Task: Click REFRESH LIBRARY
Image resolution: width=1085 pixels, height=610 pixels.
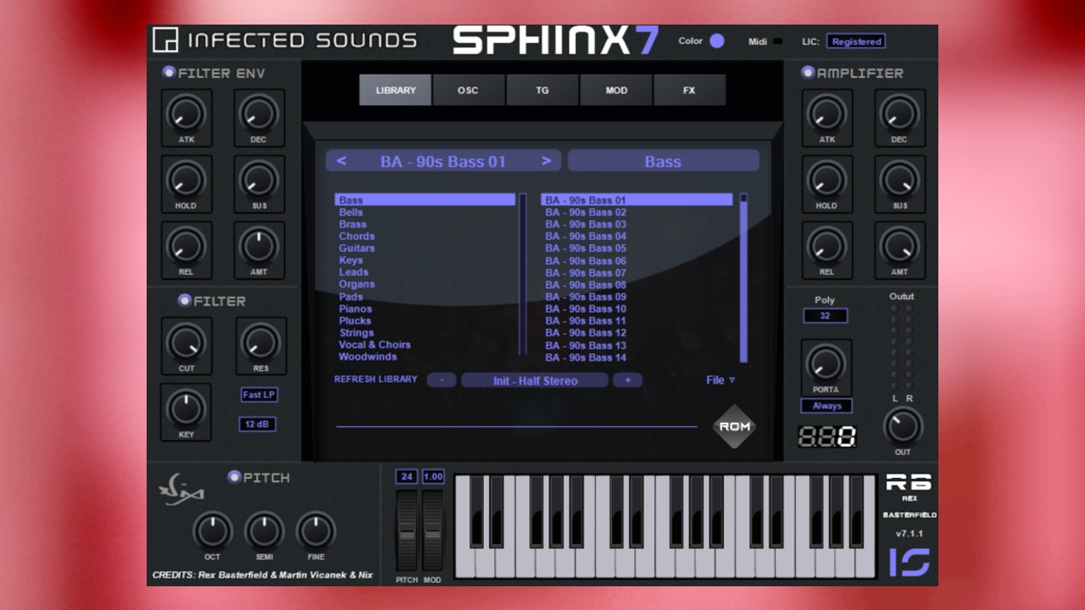Action: point(376,380)
